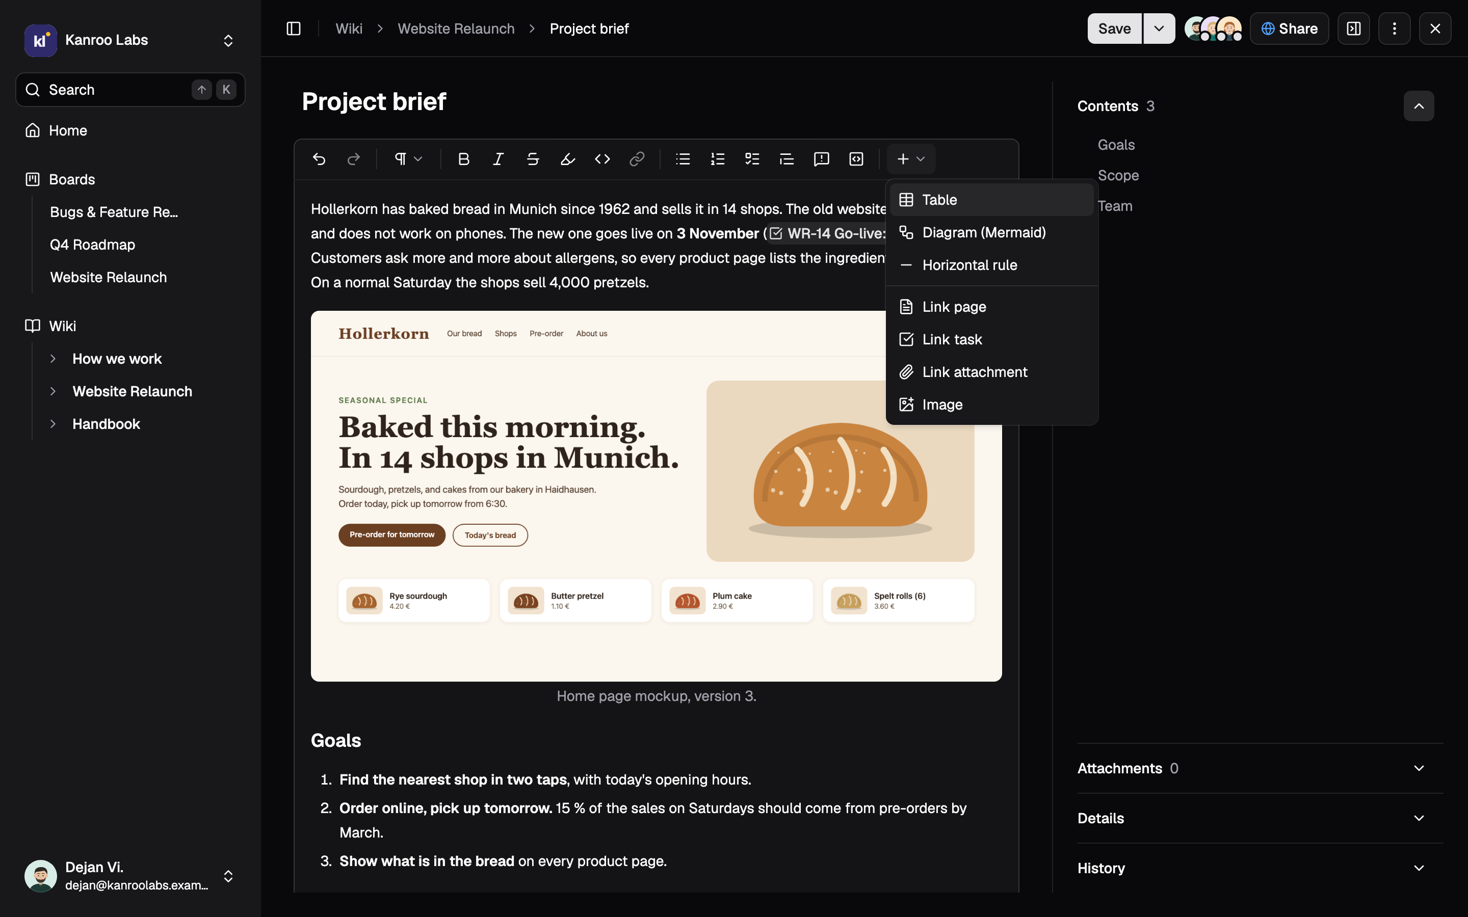Viewport: 1468px width, 917px height.
Task: Open the plus insert dropdown
Action: [x=911, y=159]
